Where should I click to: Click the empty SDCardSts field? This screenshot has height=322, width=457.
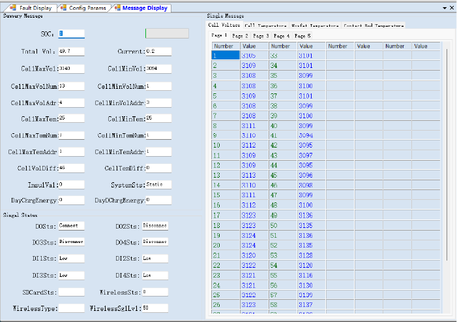coord(70,291)
